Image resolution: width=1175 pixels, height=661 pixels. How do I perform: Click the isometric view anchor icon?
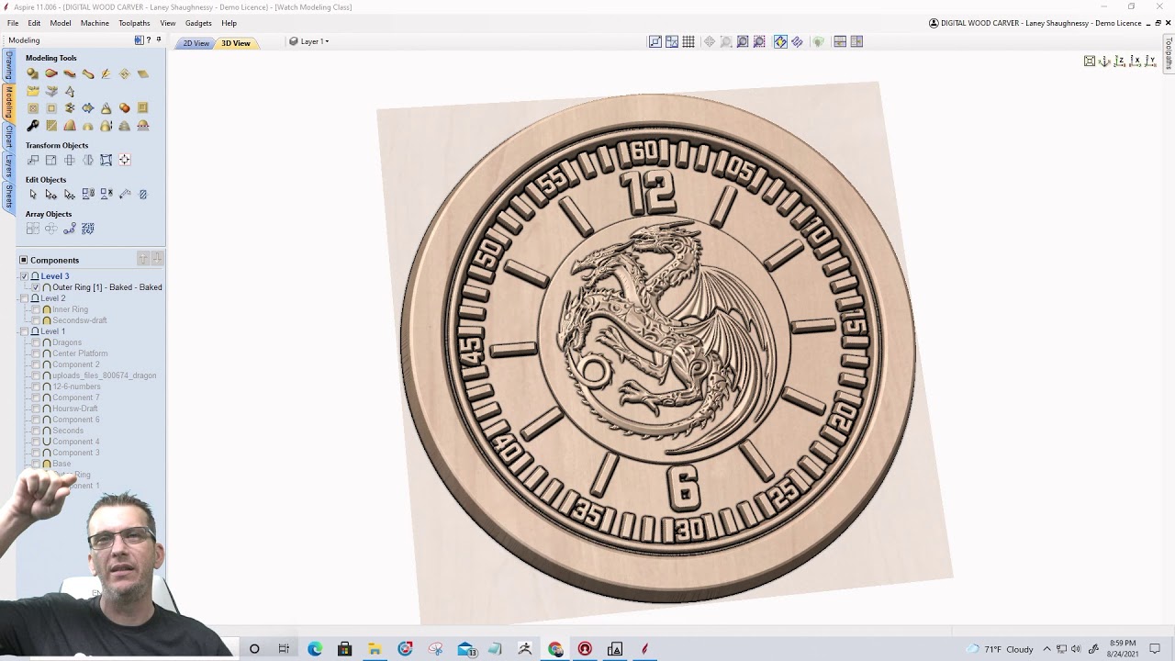1104,61
